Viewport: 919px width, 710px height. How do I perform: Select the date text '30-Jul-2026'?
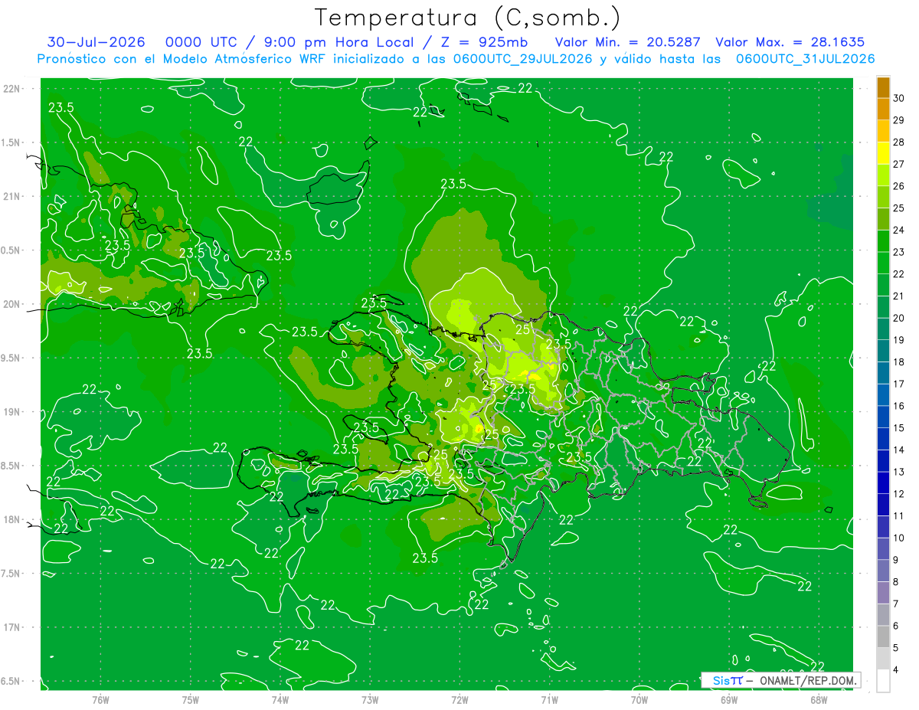94,42
